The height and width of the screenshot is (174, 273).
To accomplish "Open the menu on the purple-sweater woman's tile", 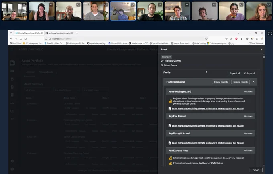I will (241, 5).
